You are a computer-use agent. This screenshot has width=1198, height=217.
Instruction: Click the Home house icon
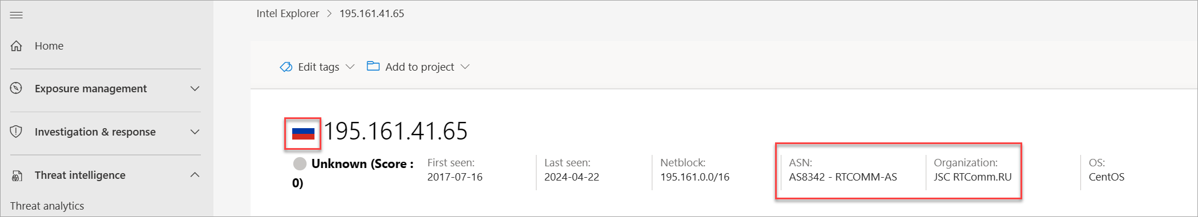click(x=17, y=46)
